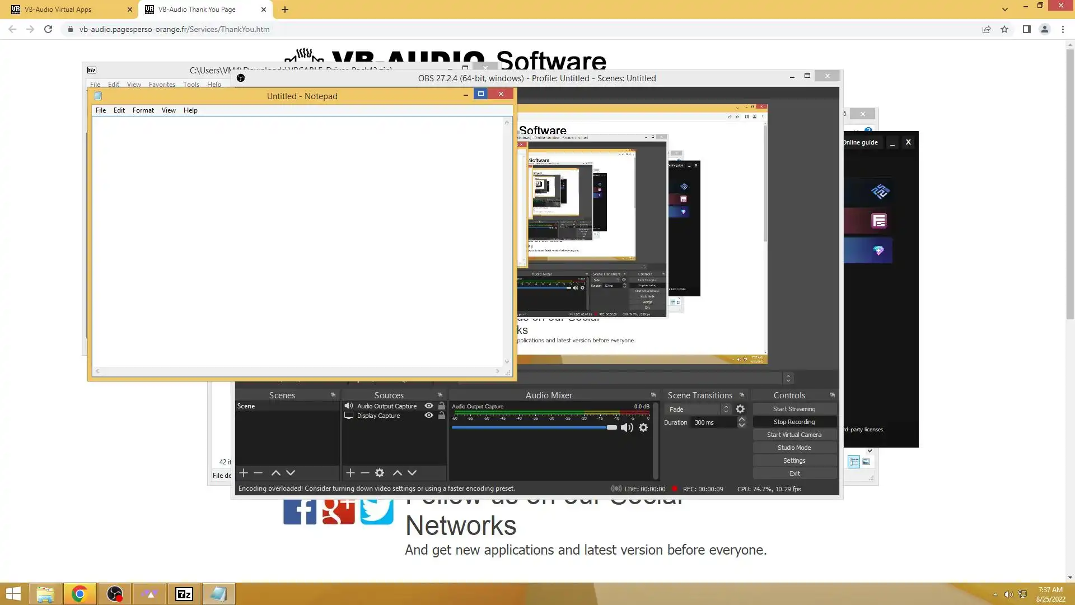
Task: Expand Chrome tab search chevron
Action: 1005,10
